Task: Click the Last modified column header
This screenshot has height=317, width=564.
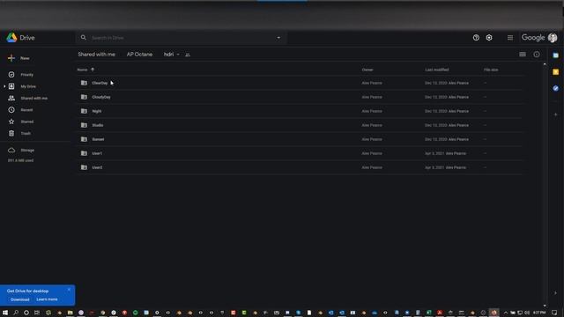Action: [437, 70]
